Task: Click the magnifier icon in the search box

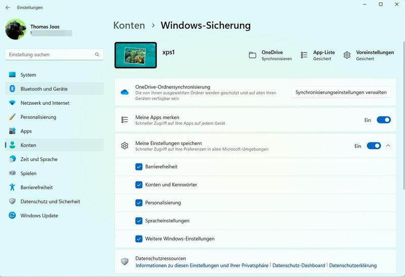Action: click(97, 55)
